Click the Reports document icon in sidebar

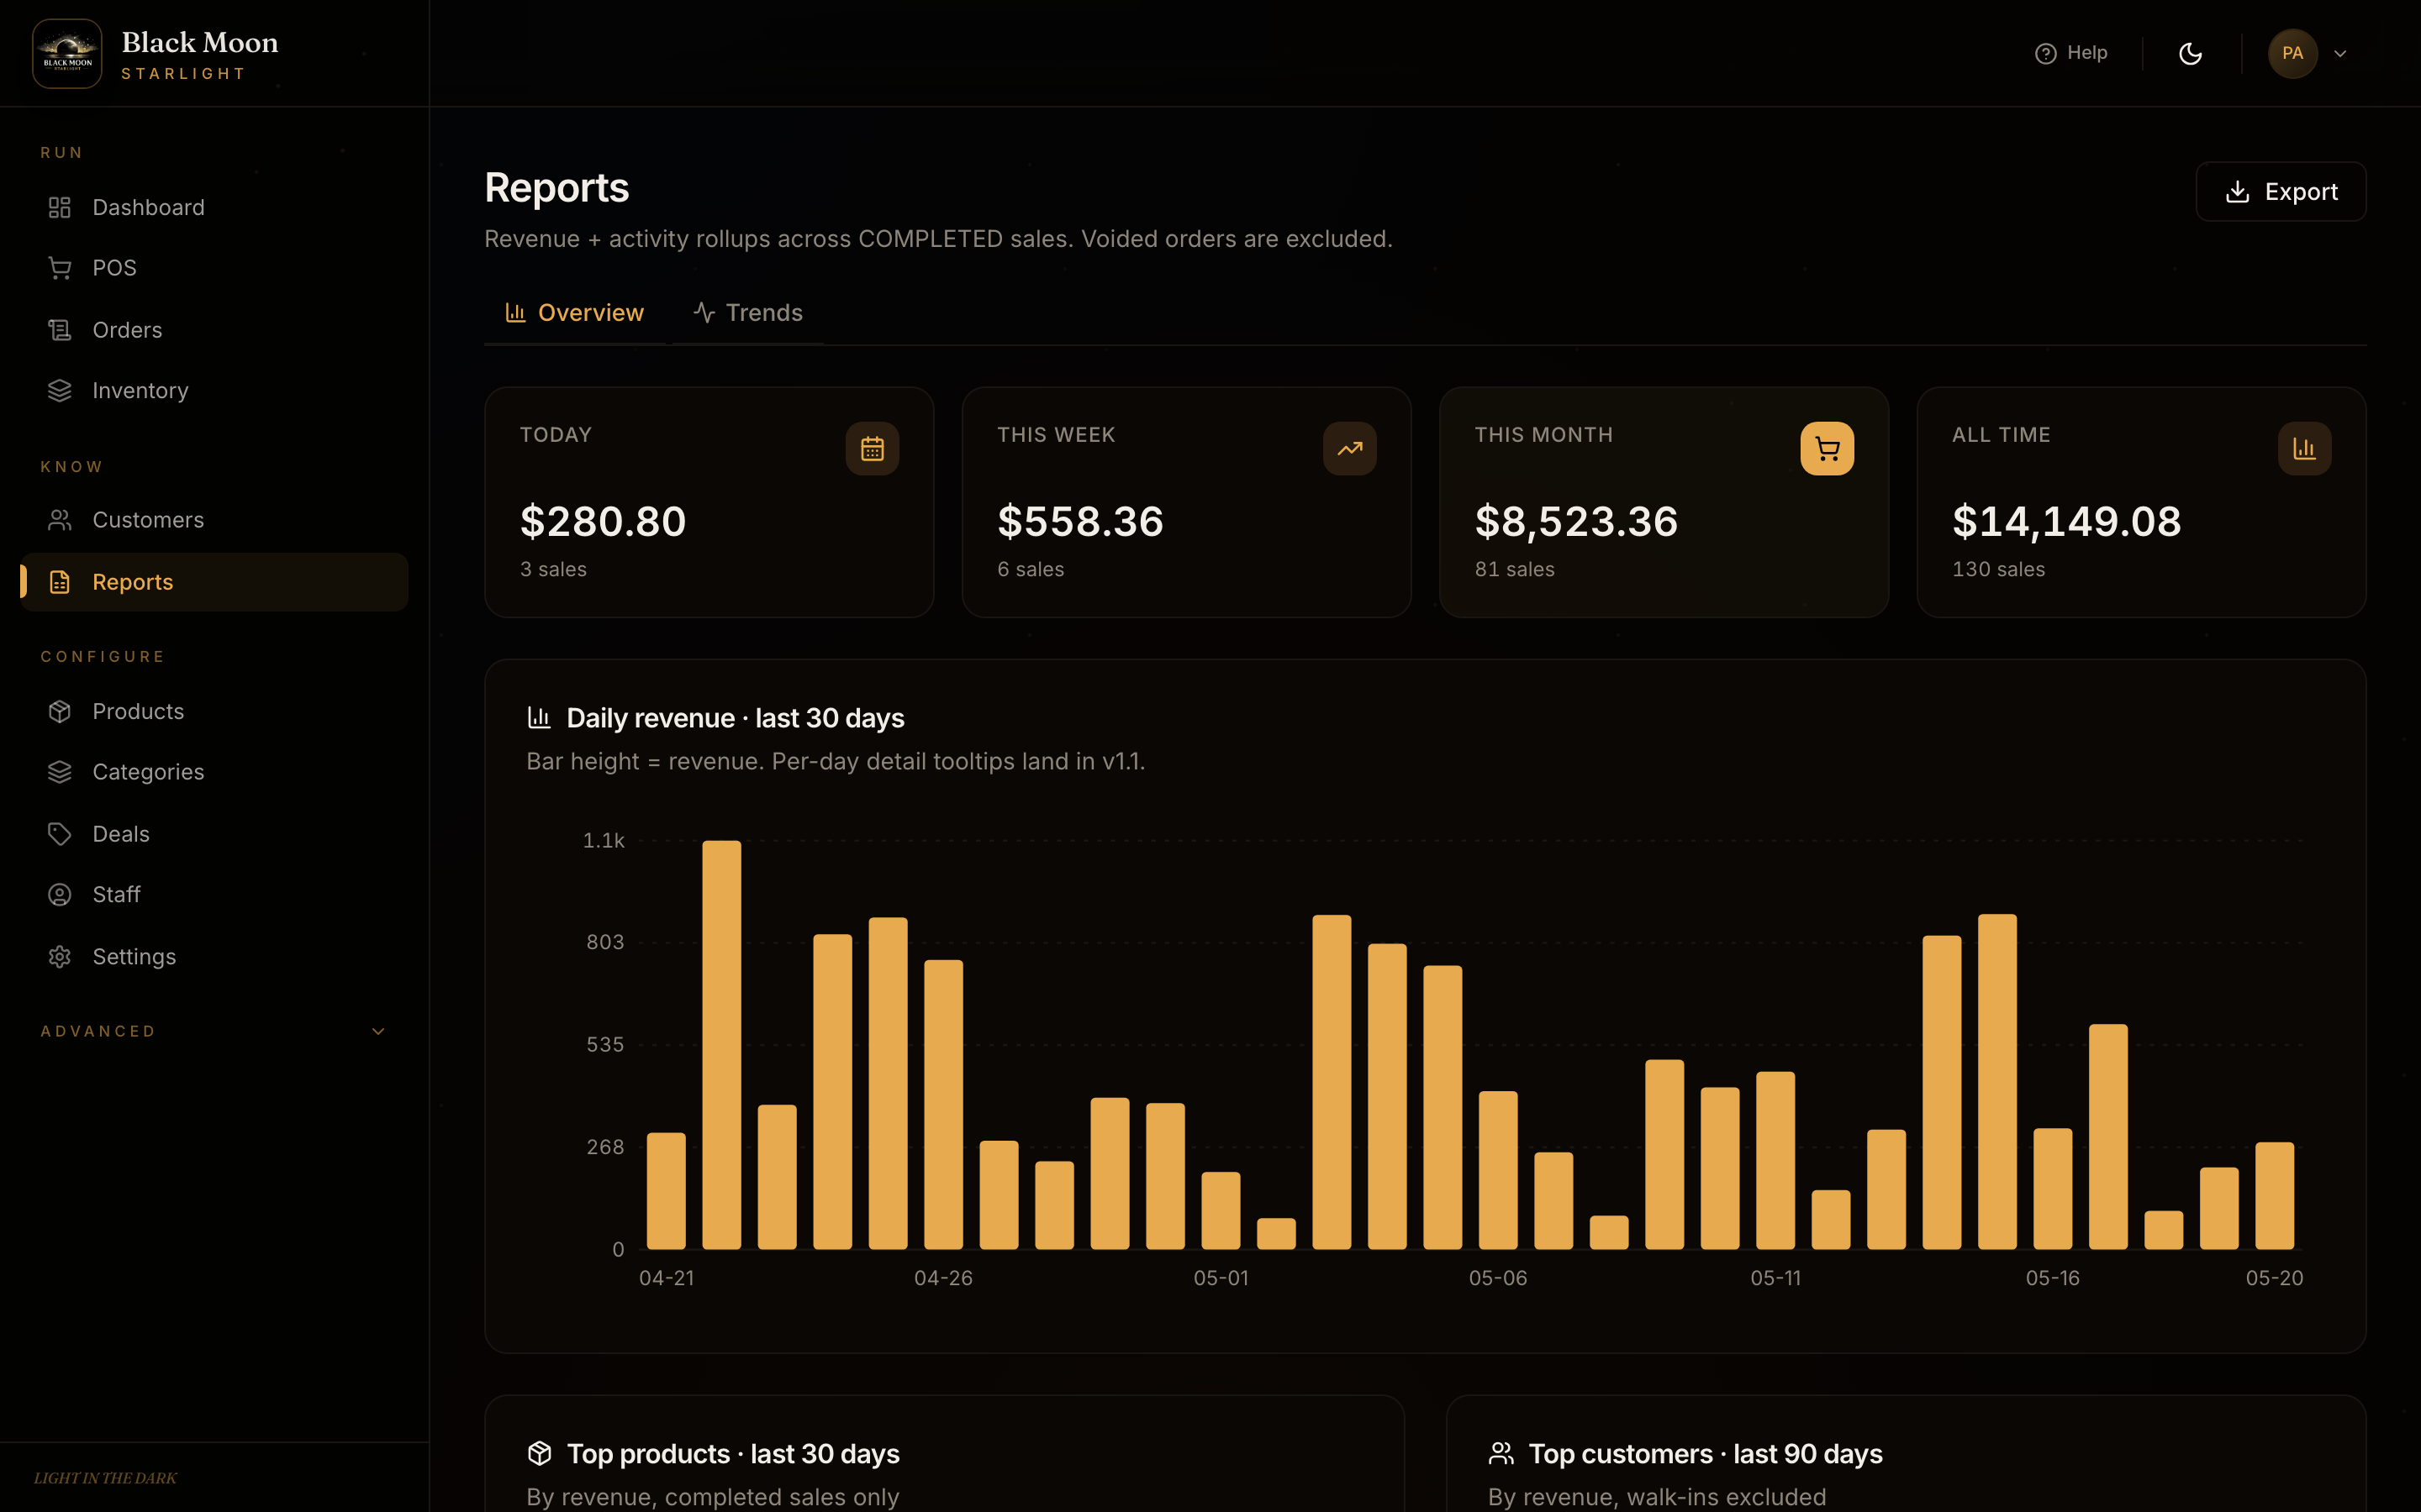pos(60,582)
